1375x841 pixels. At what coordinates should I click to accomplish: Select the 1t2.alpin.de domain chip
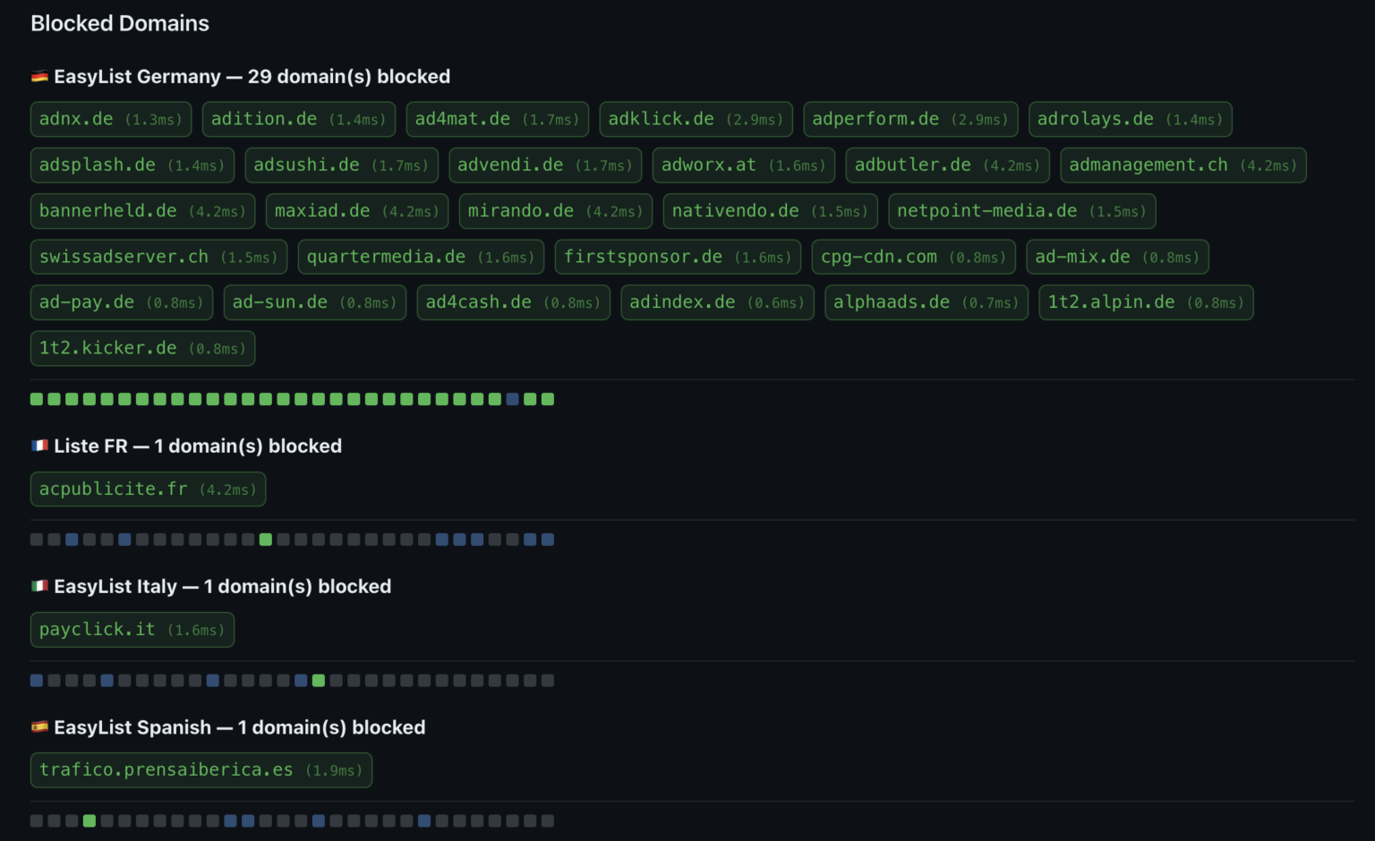click(x=1147, y=302)
